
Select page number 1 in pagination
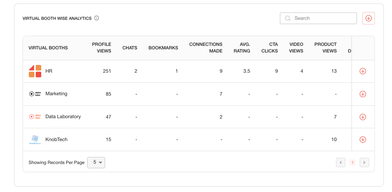tap(352, 162)
